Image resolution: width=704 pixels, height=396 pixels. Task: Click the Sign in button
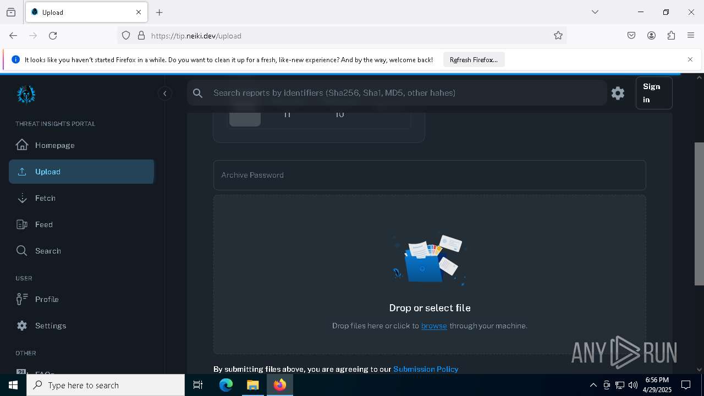click(x=654, y=93)
